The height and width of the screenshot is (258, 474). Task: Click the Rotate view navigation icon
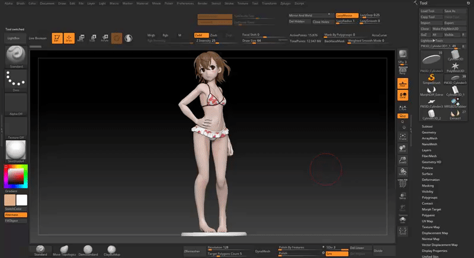[402, 172]
